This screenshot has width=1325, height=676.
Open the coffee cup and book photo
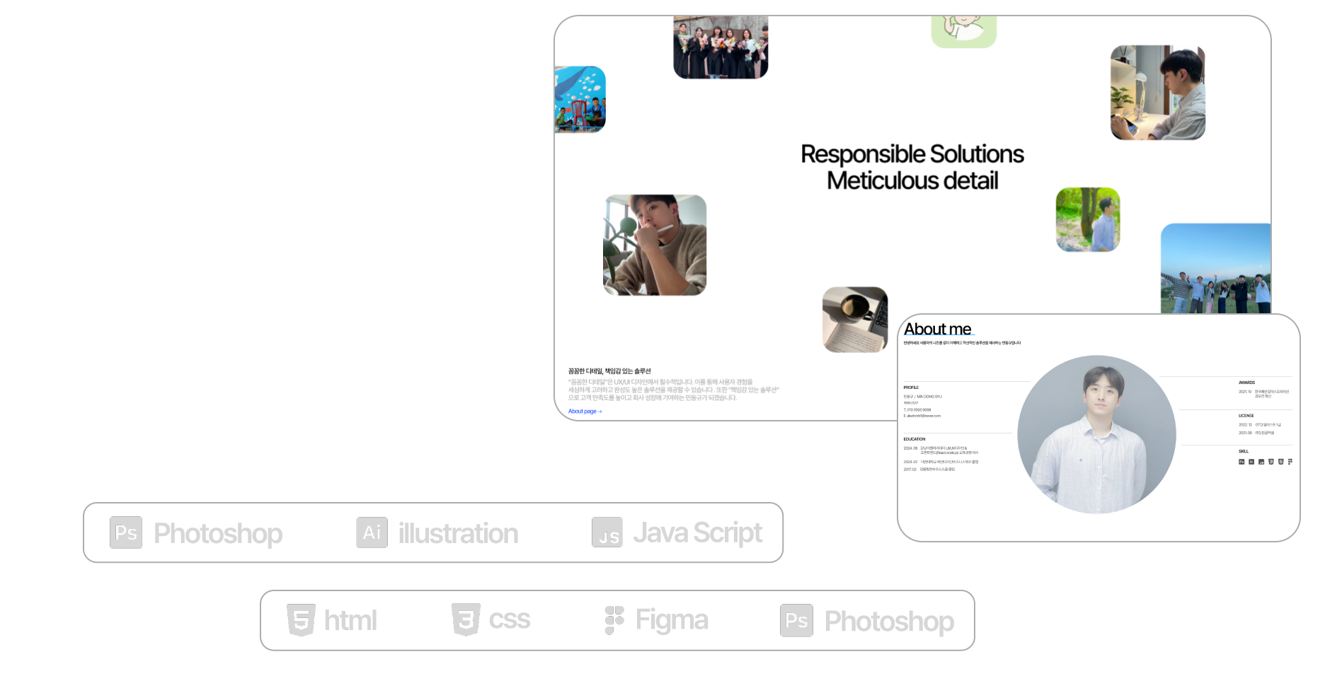click(x=854, y=319)
